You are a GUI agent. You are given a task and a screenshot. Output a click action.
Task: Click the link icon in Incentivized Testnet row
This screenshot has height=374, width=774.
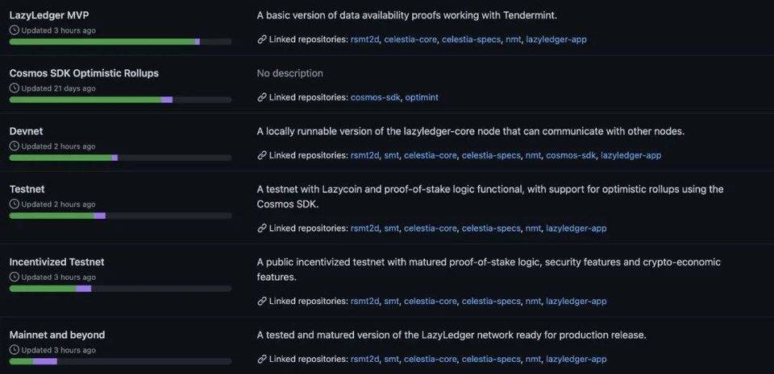point(262,301)
